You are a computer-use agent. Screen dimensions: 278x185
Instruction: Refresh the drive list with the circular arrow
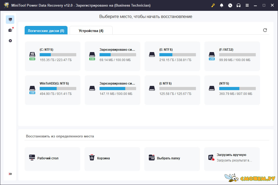pos(265,30)
